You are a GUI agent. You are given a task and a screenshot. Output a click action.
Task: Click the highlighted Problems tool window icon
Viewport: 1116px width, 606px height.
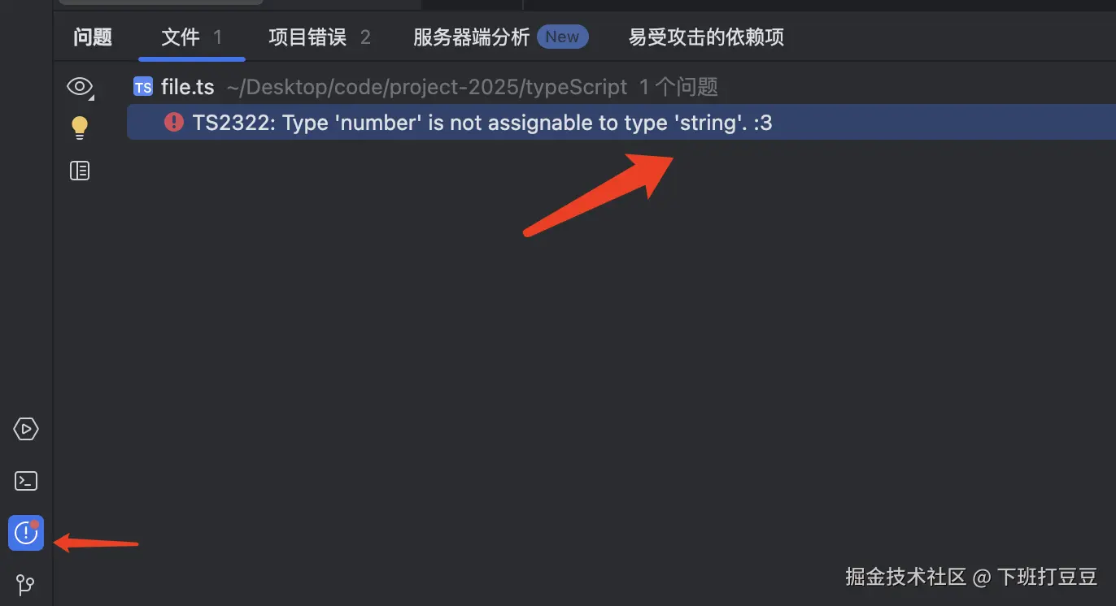click(x=26, y=533)
